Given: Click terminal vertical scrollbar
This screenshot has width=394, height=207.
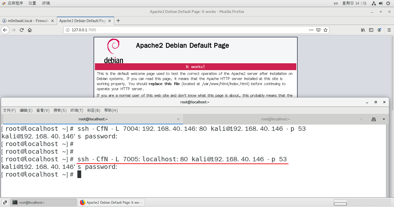Looking at the screenshot, I should click(387, 161).
